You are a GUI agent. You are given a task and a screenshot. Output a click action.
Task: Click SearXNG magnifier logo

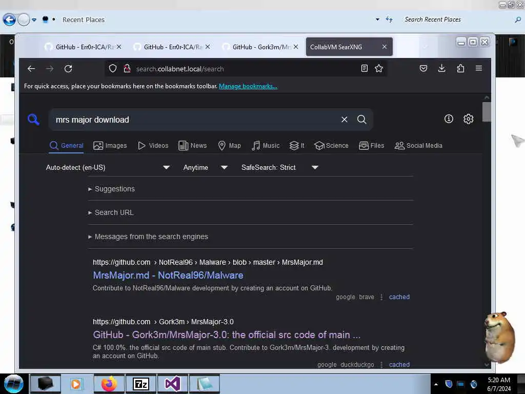click(x=33, y=119)
